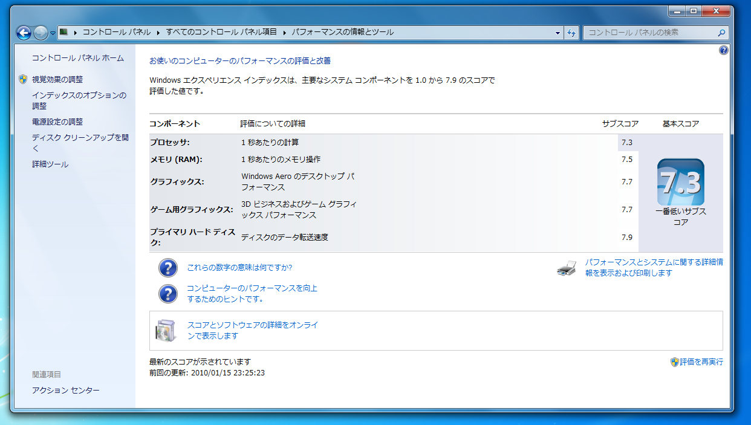Click ディスクのデータ転送速度 description text
Viewport: 751px width, 425px height.
click(285, 237)
